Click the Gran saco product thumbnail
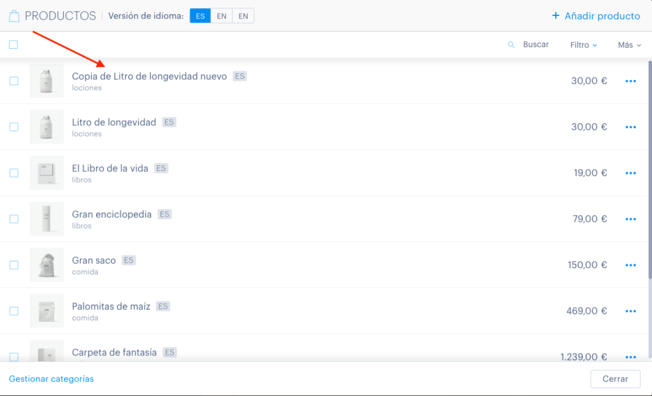652x396 pixels. point(46,265)
